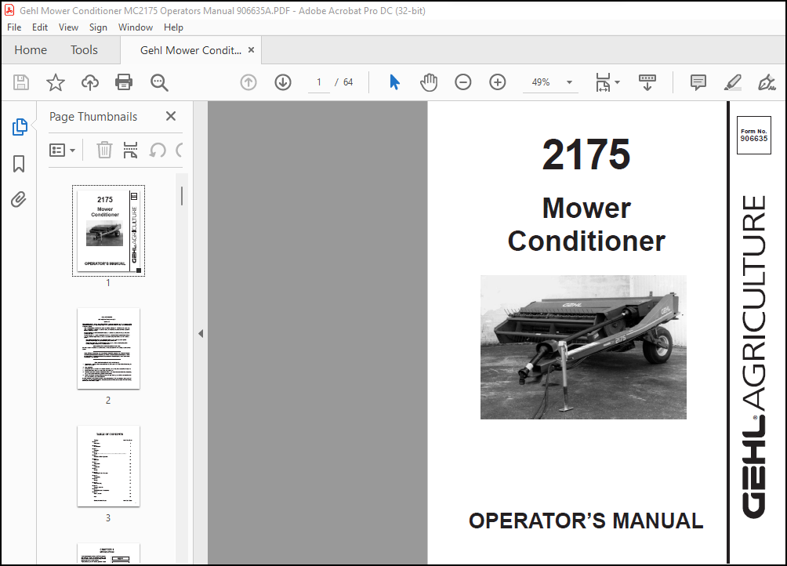Open the zoom level dropdown
The height and width of the screenshot is (566, 787).
click(569, 82)
